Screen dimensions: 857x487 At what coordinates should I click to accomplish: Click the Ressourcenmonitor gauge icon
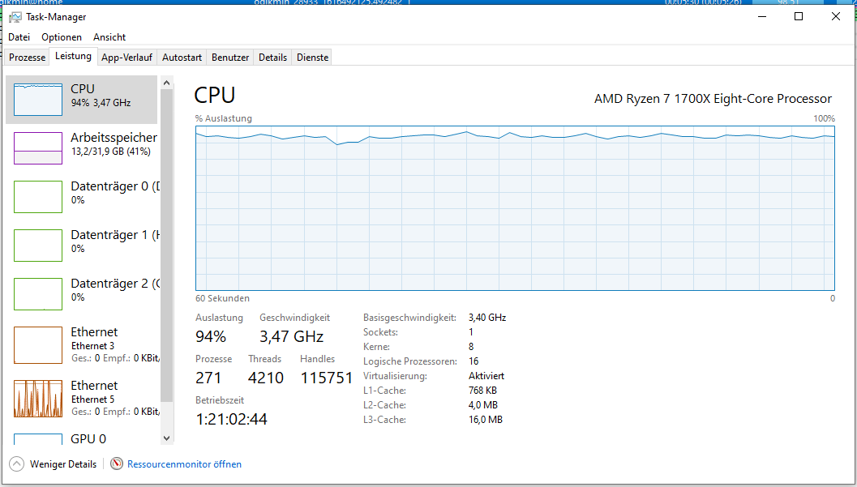(117, 464)
